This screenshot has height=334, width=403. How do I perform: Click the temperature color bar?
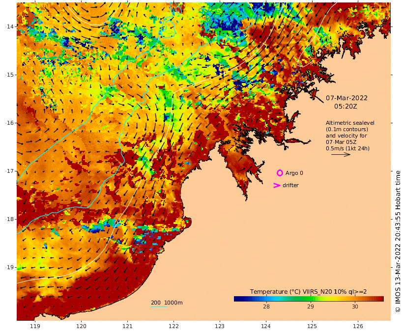(x=309, y=299)
